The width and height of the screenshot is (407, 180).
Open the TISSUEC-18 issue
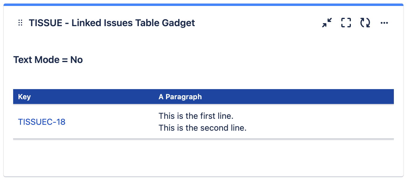pyautogui.click(x=42, y=122)
